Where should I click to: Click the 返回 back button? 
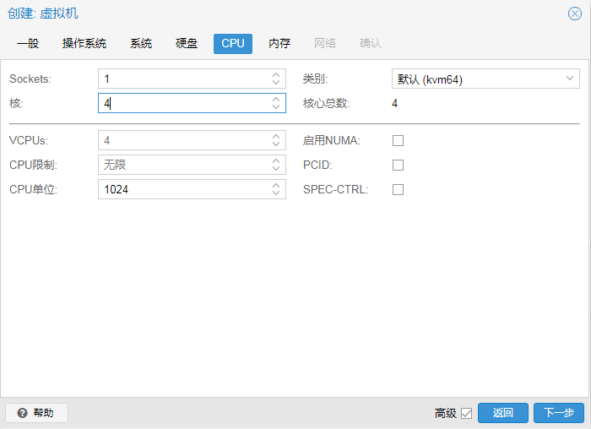click(x=503, y=413)
